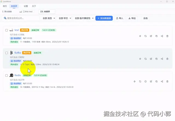Image resolution: width=175 pixels, height=121 pixels.
Task: Click the 测试环境 tag on test row
Action: pyautogui.click(x=25, y=30)
